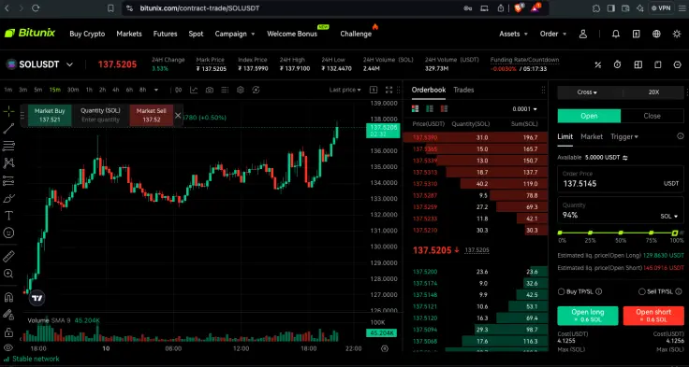Open the fee rate percent icon
This screenshot has width=689, height=367.
[597, 64]
